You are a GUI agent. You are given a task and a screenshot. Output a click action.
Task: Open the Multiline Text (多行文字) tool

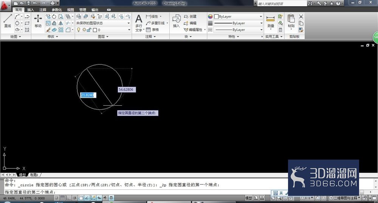(139, 23)
